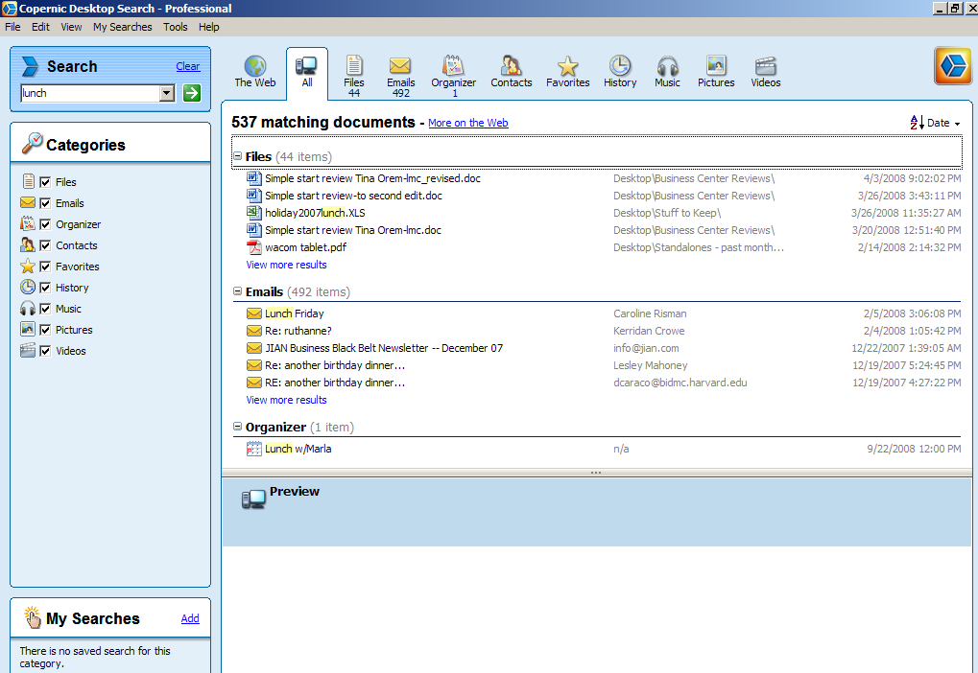Image resolution: width=978 pixels, height=673 pixels.
Task: Click the envelope icon beside Re: ruthanne?
Action: (x=253, y=331)
